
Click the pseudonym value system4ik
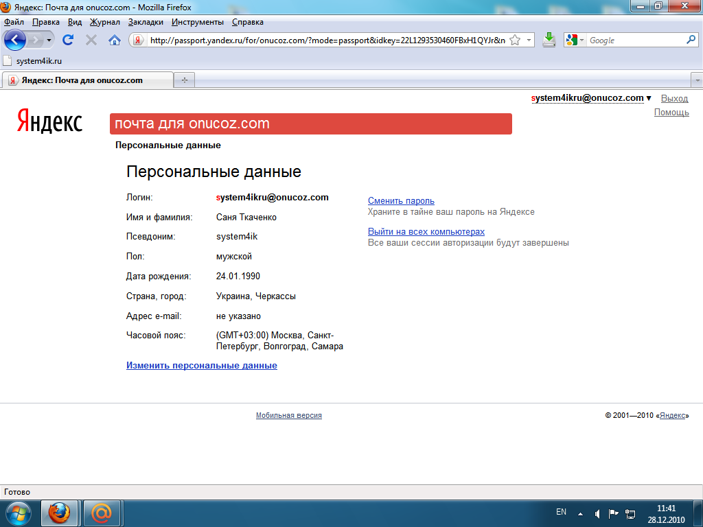(x=237, y=237)
